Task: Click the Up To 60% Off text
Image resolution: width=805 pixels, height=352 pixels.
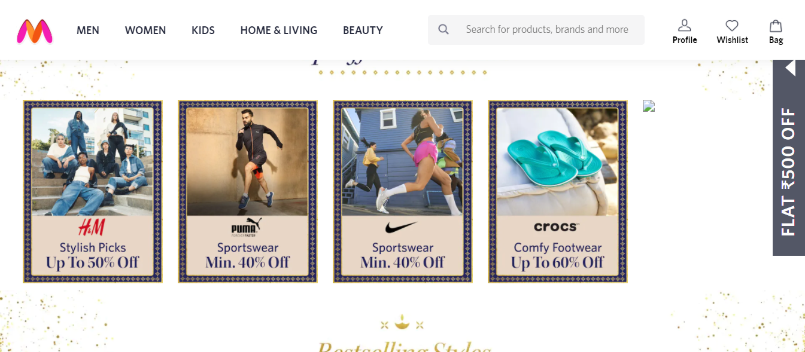Action: pos(558,263)
